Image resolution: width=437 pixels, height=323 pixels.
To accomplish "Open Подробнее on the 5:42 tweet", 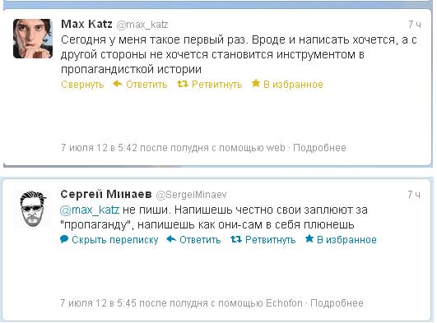I will click(x=319, y=148).
